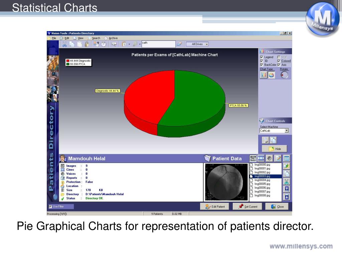Click the red Diagnostic legend swatch
342x257 pixels.
tap(68, 61)
